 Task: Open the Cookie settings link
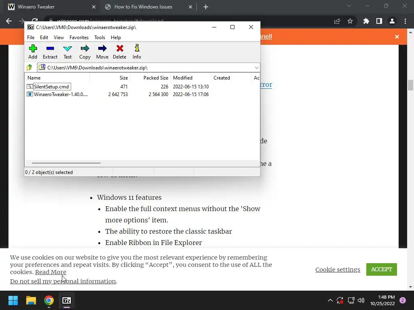pyautogui.click(x=338, y=269)
